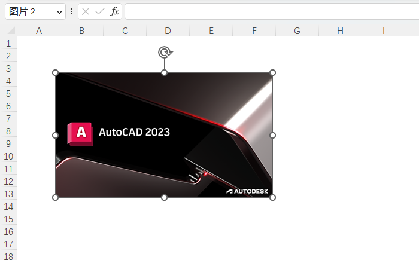The width and height of the screenshot is (419, 260).
Task: Select column I header
Action: [x=384, y=31]
